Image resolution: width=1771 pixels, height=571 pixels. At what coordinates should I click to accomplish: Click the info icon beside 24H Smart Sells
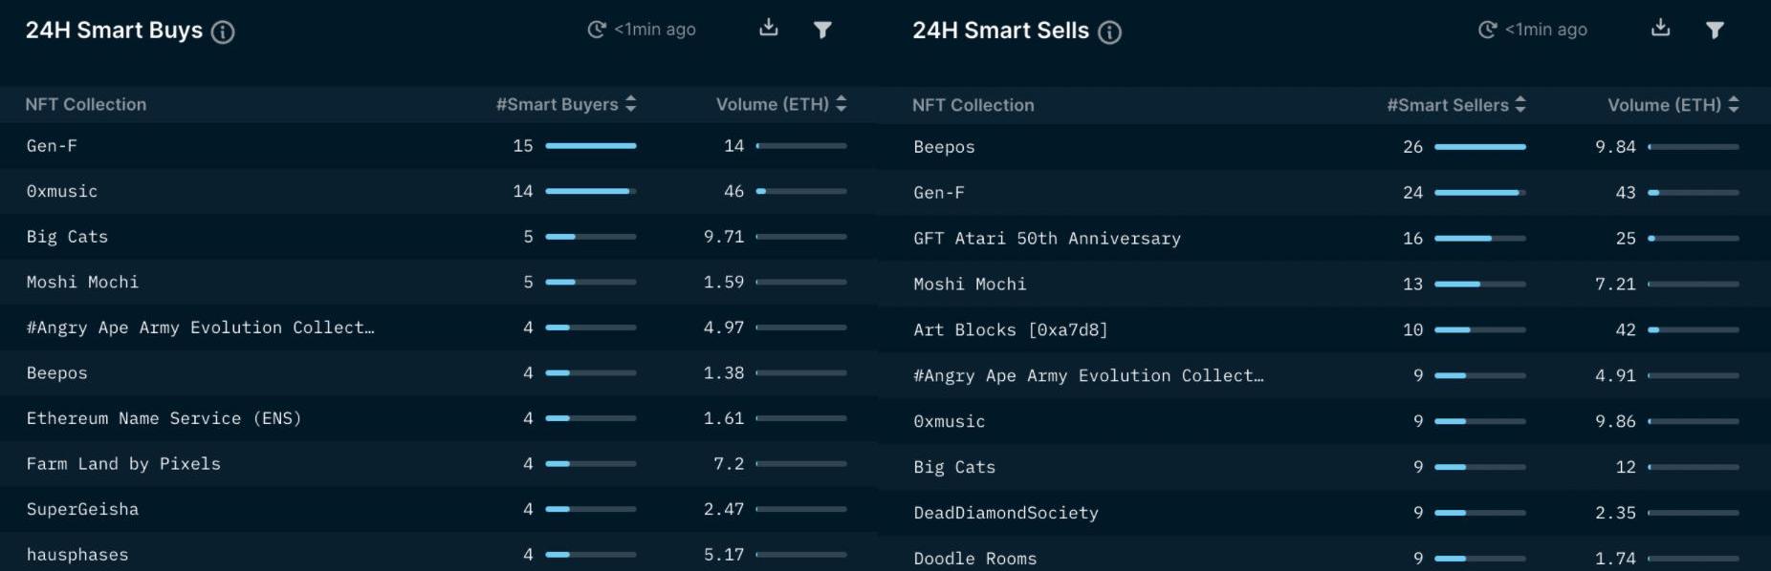tap(1109, 32)
